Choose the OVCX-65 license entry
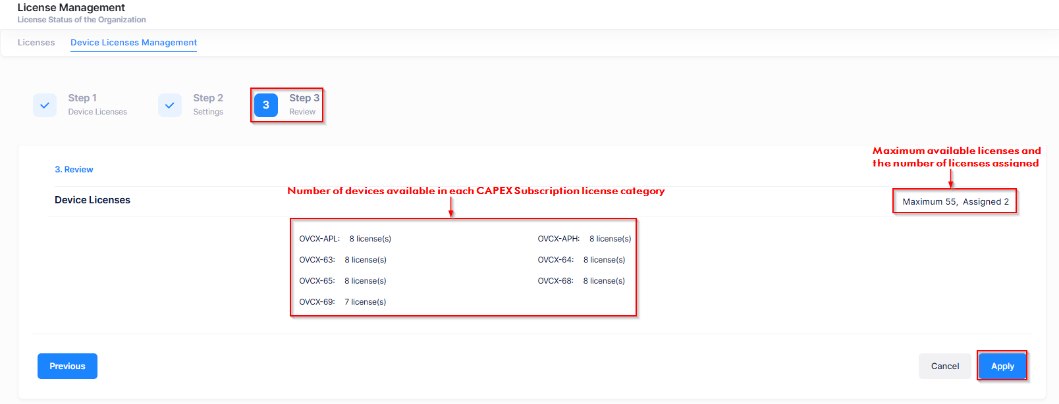Viewport: 1059px width, 404px height. [342, 281]
